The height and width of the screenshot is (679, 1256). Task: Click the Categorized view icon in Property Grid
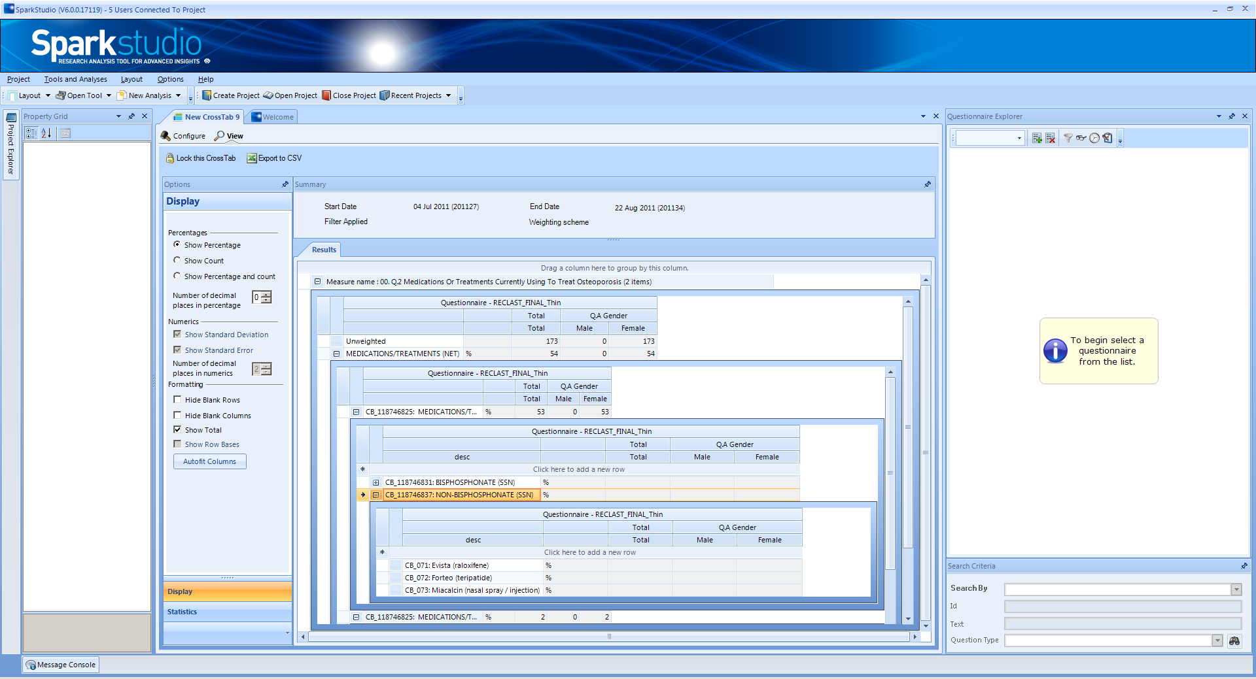(x=31, y=133)
